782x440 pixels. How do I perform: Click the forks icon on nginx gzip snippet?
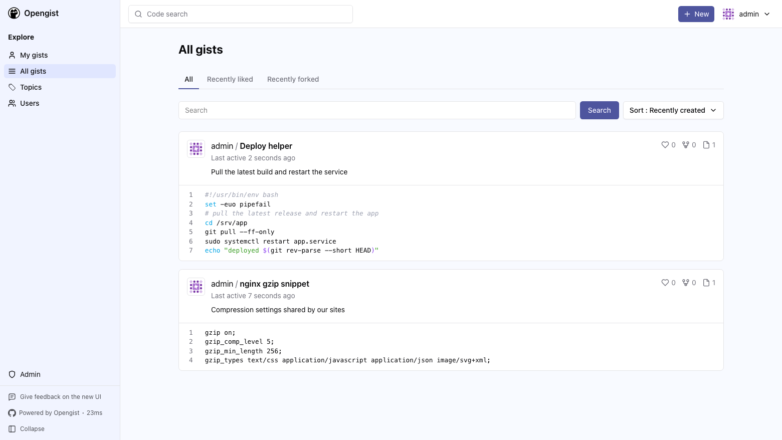point(686,283)
